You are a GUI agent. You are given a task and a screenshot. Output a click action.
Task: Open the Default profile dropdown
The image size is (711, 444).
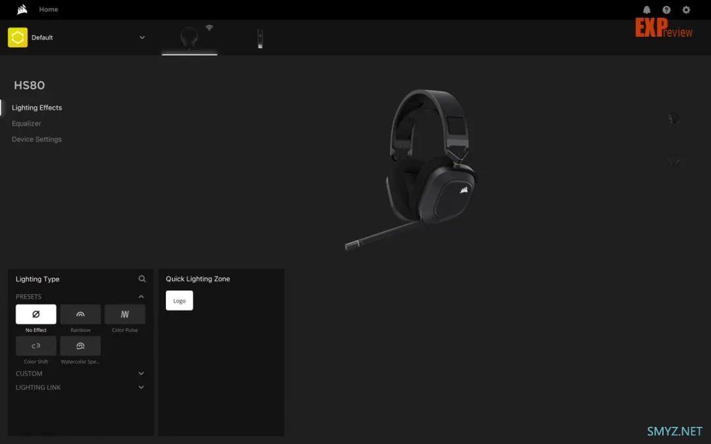(x=142, y=37)
